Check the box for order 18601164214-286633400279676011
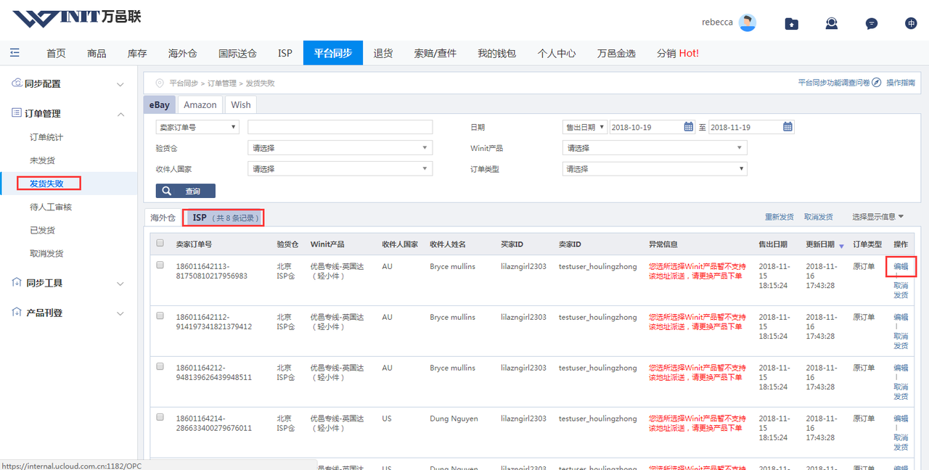Image resolution: width=929 pixels, height=470 pixels. [x=160, y=417]
